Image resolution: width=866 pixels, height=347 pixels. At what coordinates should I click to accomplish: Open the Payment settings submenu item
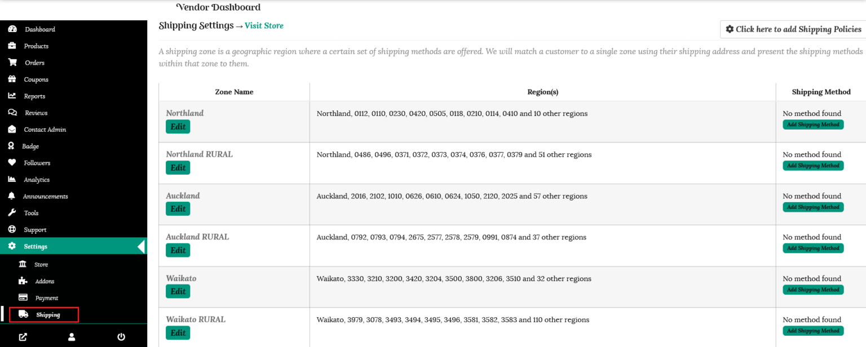(x=46, y=297)
